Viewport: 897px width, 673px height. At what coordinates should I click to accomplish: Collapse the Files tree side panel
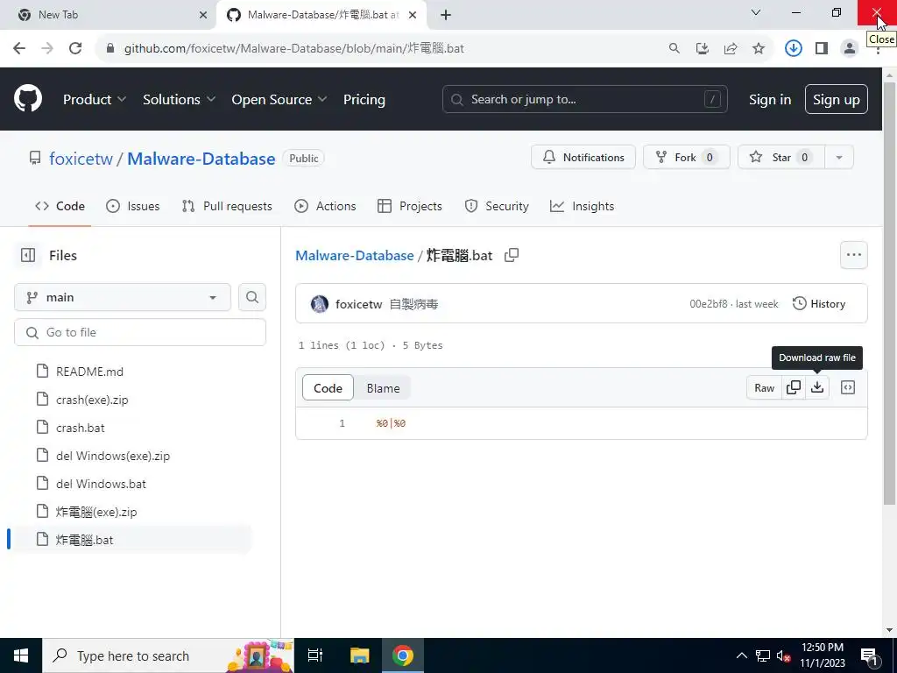pos(28,255)
